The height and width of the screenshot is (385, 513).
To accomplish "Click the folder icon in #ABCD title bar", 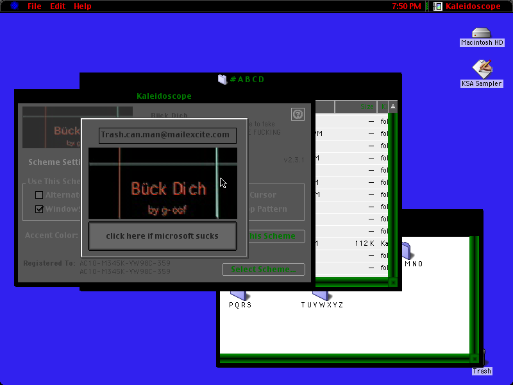I will [x=223, y=79].
